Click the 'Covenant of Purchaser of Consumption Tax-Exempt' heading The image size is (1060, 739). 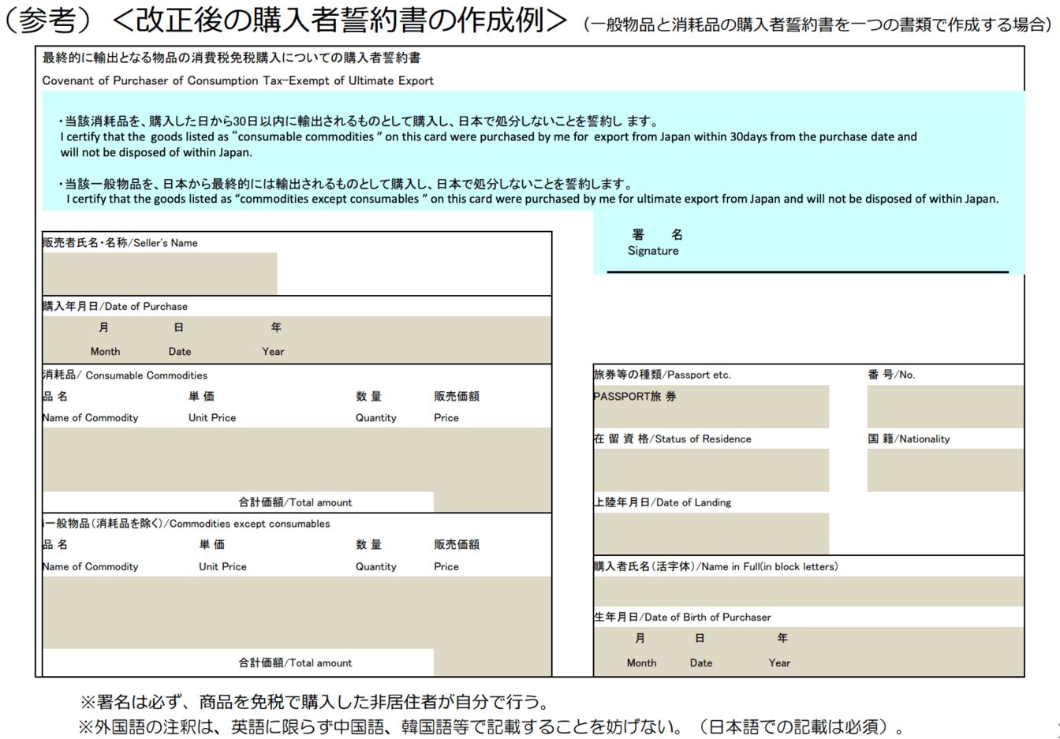238,80
